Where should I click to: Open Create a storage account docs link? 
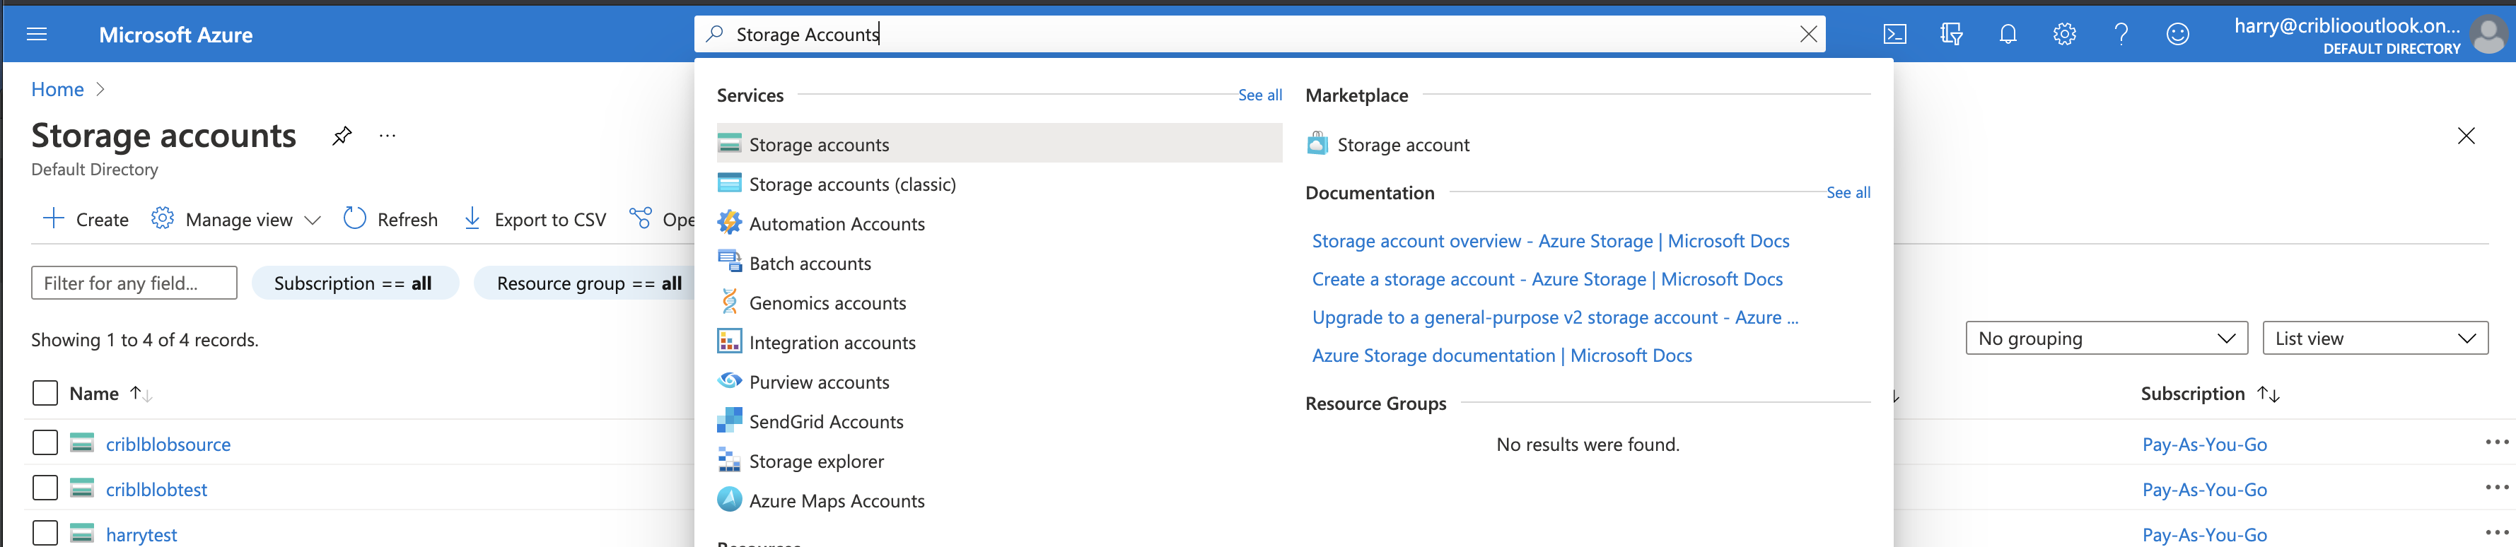(1547, 278)
